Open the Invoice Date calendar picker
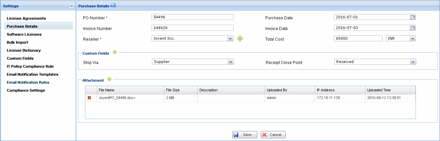This screenshot has height=141, width=440. [413, 28]
